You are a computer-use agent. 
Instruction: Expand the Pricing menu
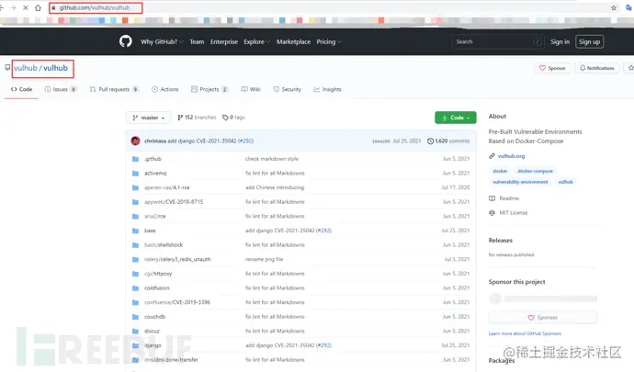pos(329,41)
